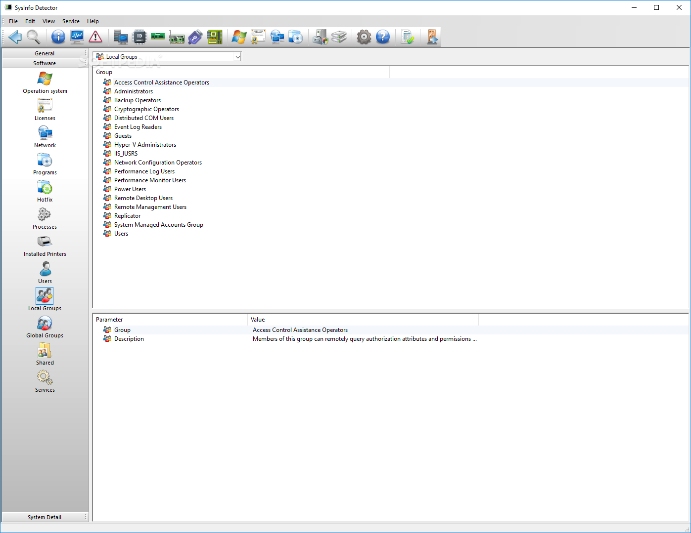Switch to the General sidebar section

[45, 53]
